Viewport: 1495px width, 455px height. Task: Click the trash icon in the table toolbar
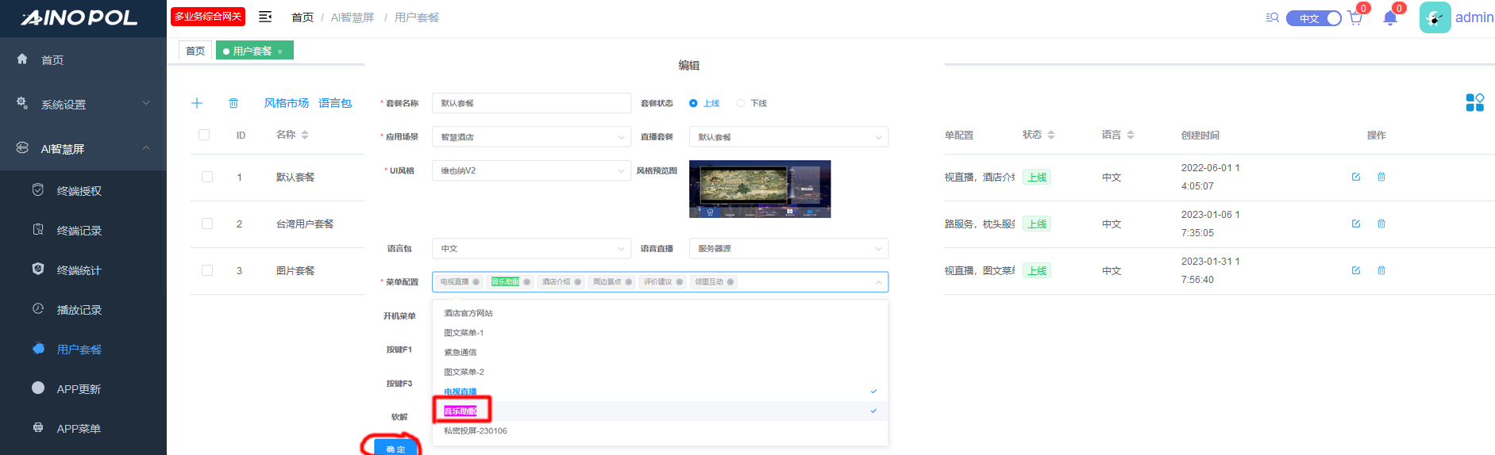[x=233, y=103]
